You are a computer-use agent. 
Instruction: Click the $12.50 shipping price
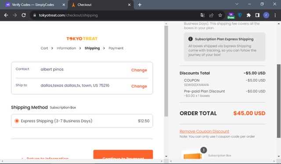[x=144, y=121]
